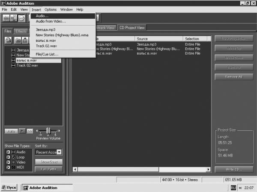The height and width of the screenshot is (192, 257).
Task: Open the Options menu
Action: pos(51,10)
